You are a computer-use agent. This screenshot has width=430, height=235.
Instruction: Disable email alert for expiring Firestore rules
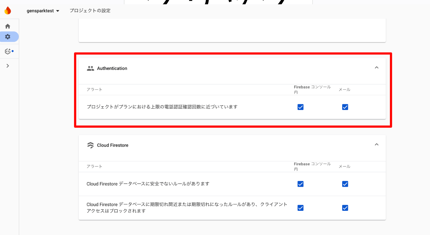(345, 208)
